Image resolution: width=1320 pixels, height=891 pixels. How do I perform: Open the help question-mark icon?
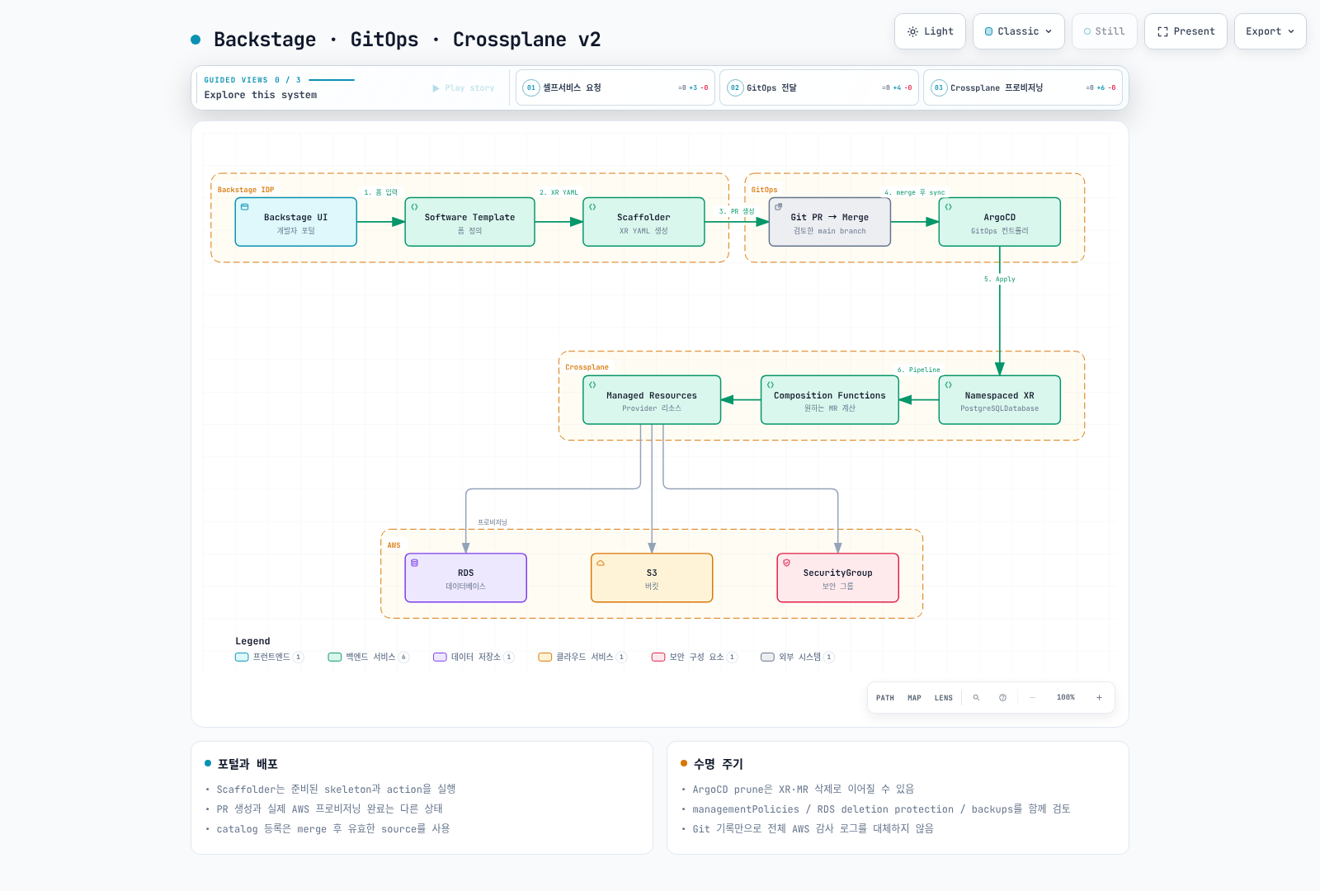(1002, 698)
